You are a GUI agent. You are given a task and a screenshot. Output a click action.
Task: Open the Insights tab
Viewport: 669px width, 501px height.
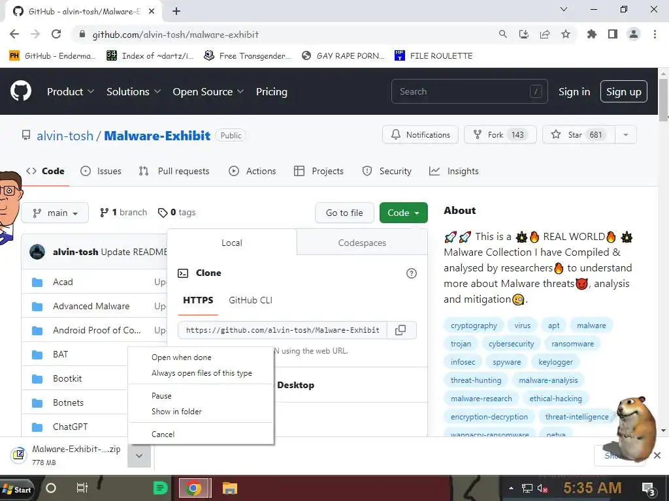pos(454,172)
